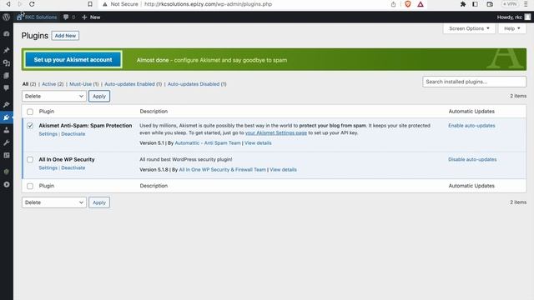Image resolution: width=534 pixels, height=300 pixels.
Task: Open Howdy, rkc account menu
Action: point(514,17)
